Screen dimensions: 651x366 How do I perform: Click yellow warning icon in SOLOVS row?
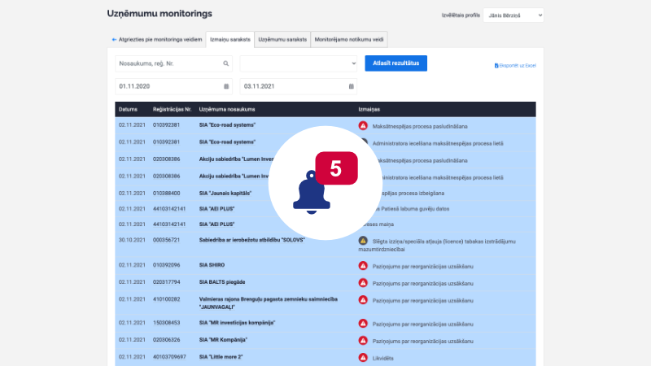(x=363, y=242)
